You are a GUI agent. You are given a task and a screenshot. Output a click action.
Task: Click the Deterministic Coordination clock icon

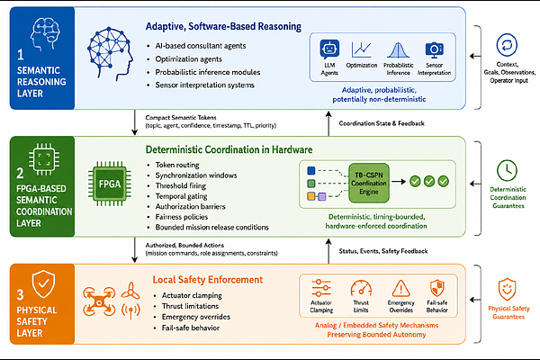(507, 170)
